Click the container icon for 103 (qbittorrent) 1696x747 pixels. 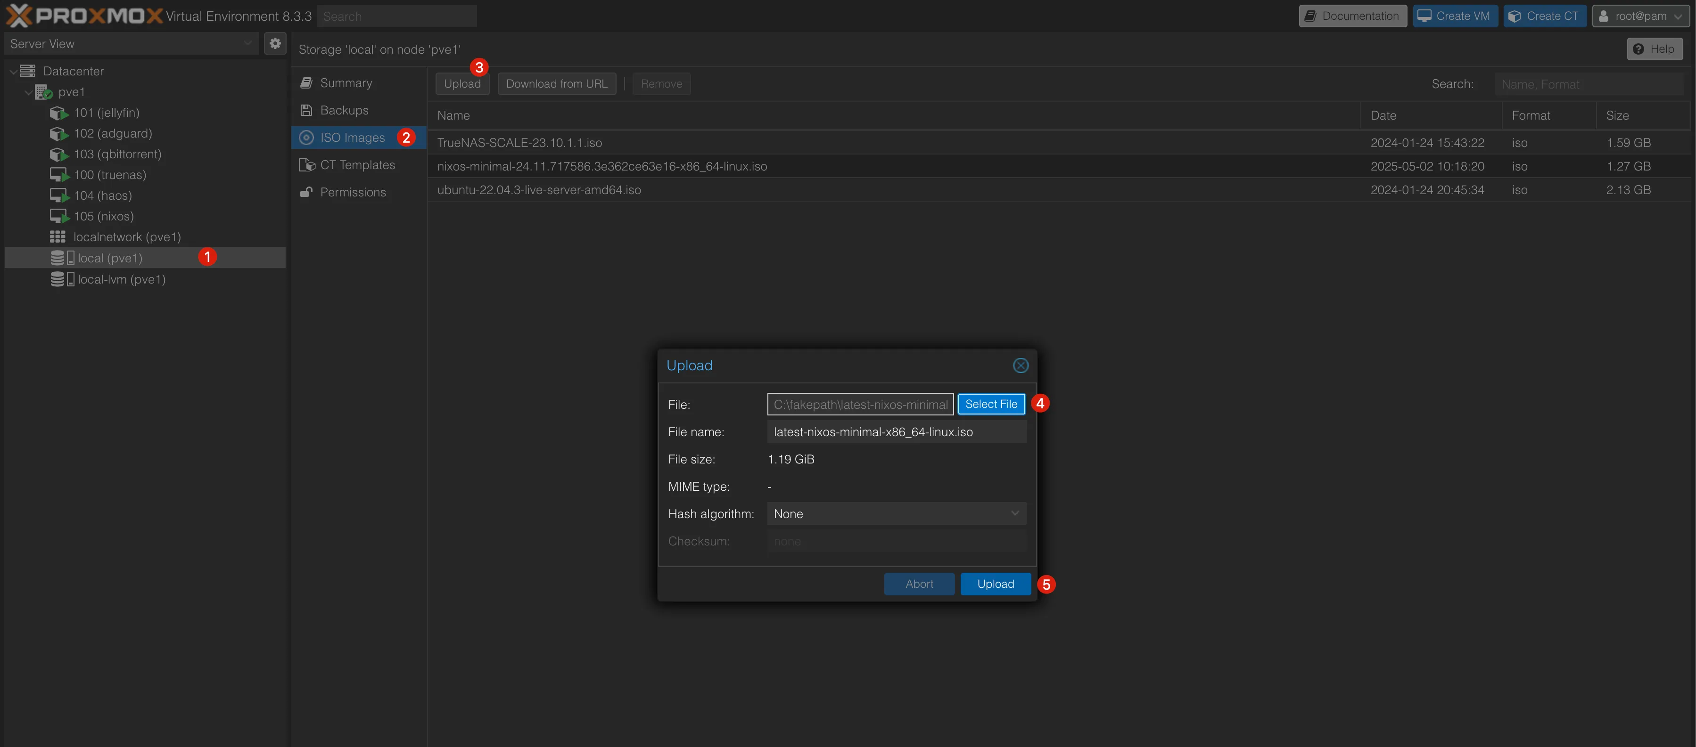click(x=59, y=154)
